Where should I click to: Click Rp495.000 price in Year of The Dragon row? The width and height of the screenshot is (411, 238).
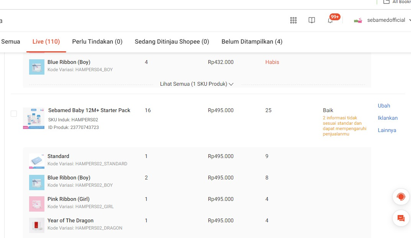point(221,221)
